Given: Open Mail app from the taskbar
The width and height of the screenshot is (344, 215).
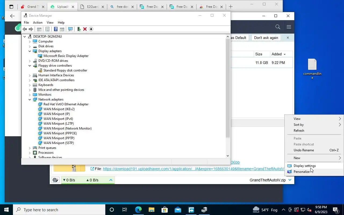Looking at the screenshot, I should tap(178, 210).
